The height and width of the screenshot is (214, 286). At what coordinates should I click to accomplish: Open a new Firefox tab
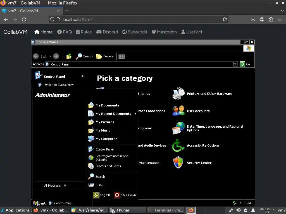pyautogui.click(x=67, y=11)
